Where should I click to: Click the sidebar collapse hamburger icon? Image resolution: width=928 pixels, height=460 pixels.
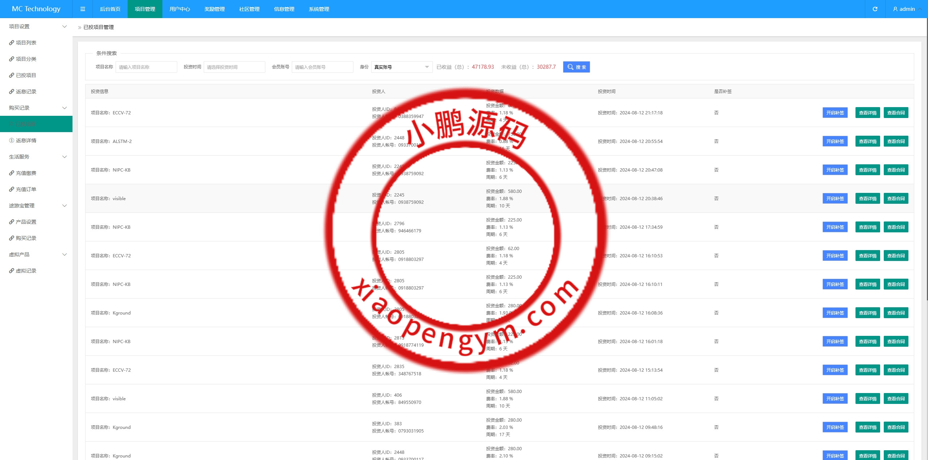click(x=83, y=9)
